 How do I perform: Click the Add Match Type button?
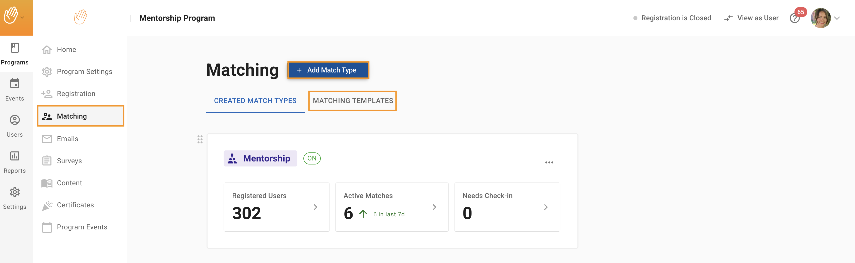[x=328, y=70]
